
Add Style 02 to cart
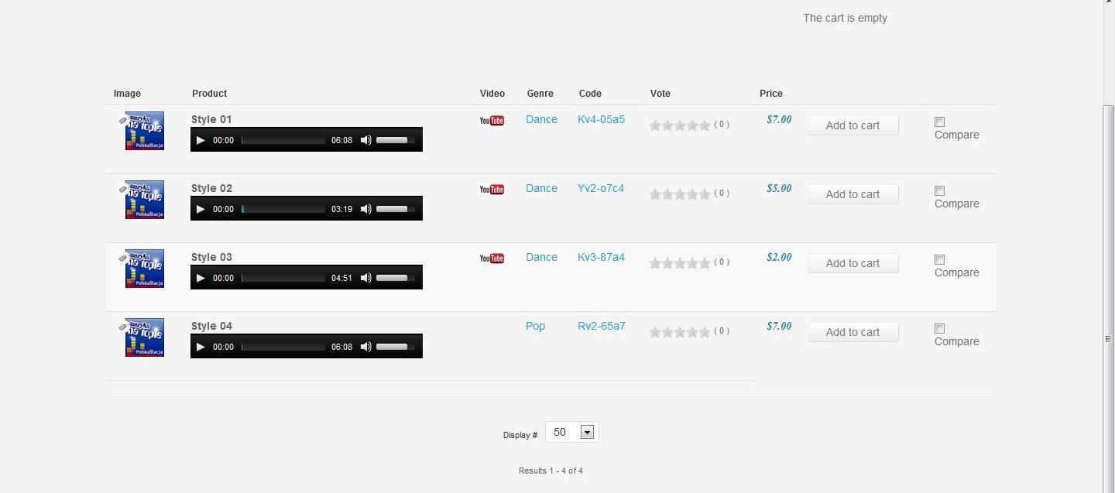(853, 194)
